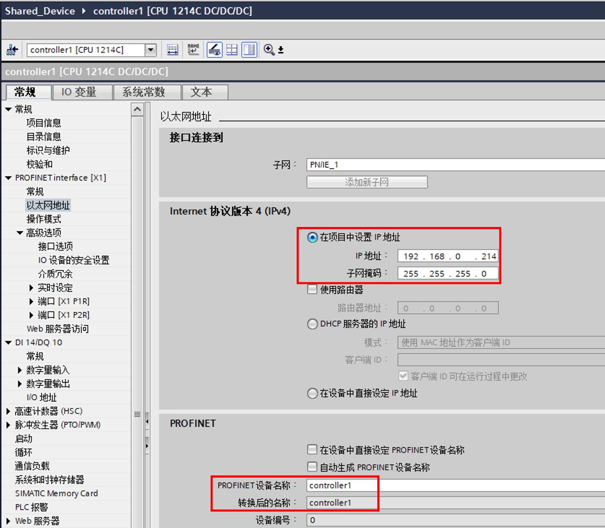605x528 pixels.
Task: Click the 添加新子网 button
Action: (367, 182)
